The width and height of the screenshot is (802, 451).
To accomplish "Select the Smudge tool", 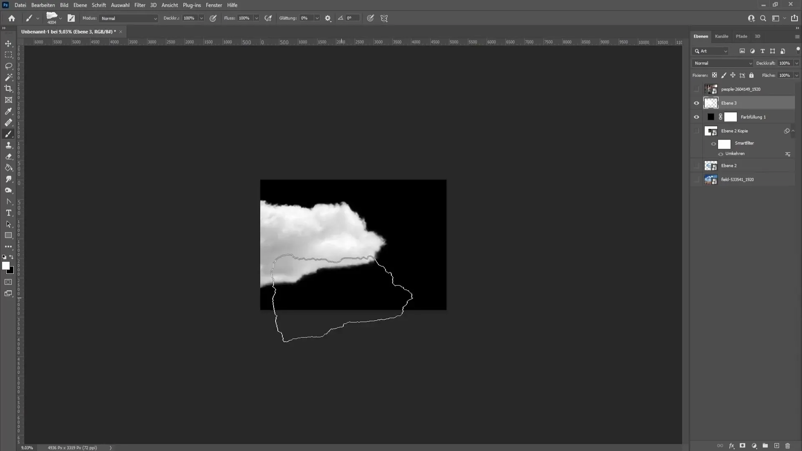I will click(8, 179).
